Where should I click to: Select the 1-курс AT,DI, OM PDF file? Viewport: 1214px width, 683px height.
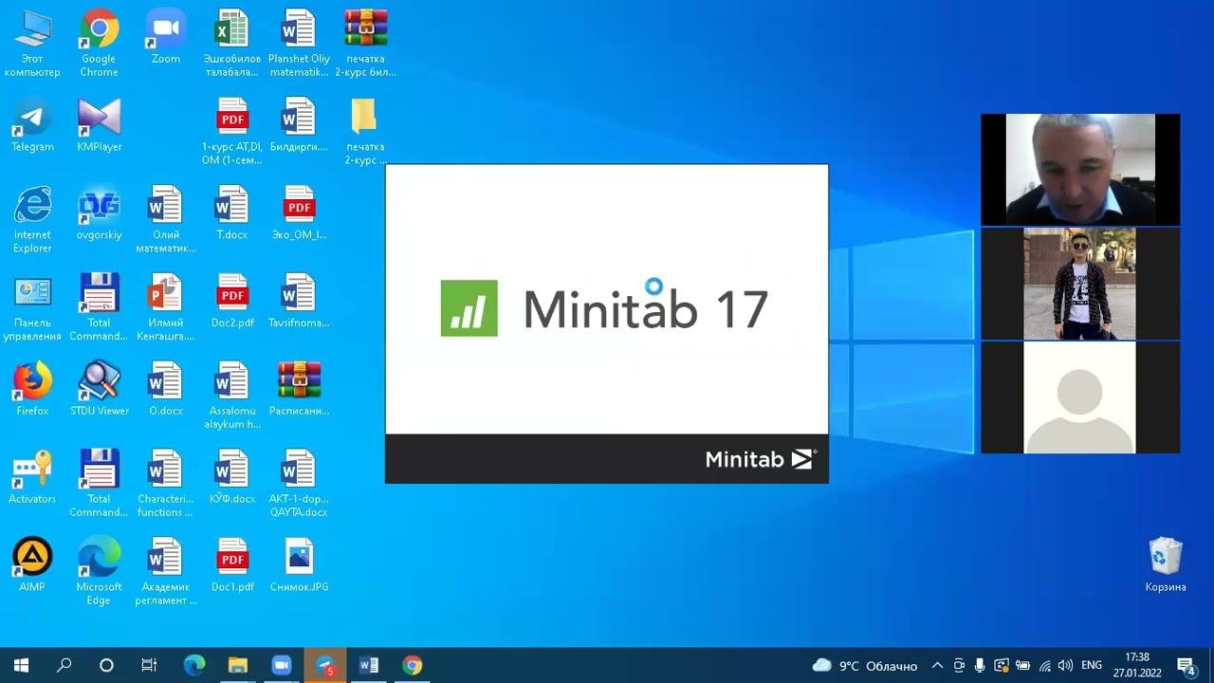pos(232,132)
